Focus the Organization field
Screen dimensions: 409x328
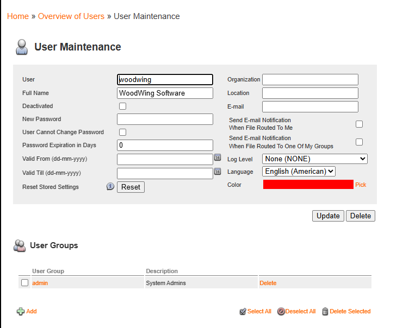311,79
